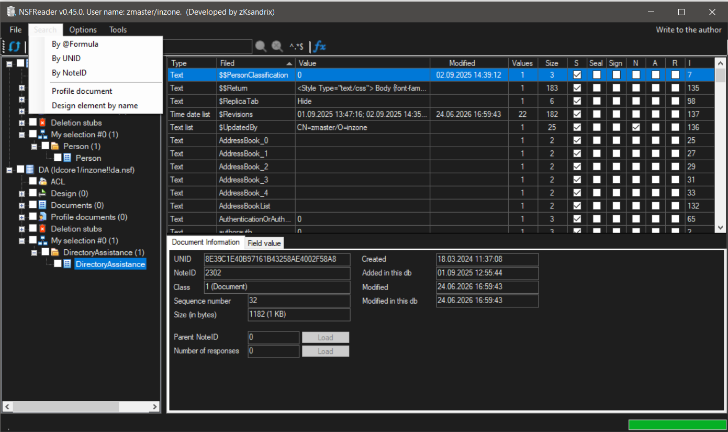Select Design element by name
728x432 pixels.
coord(96,105)
